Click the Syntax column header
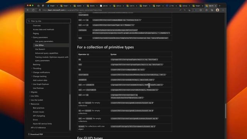The height and width of the screenshot is (139, 247). 113,54
